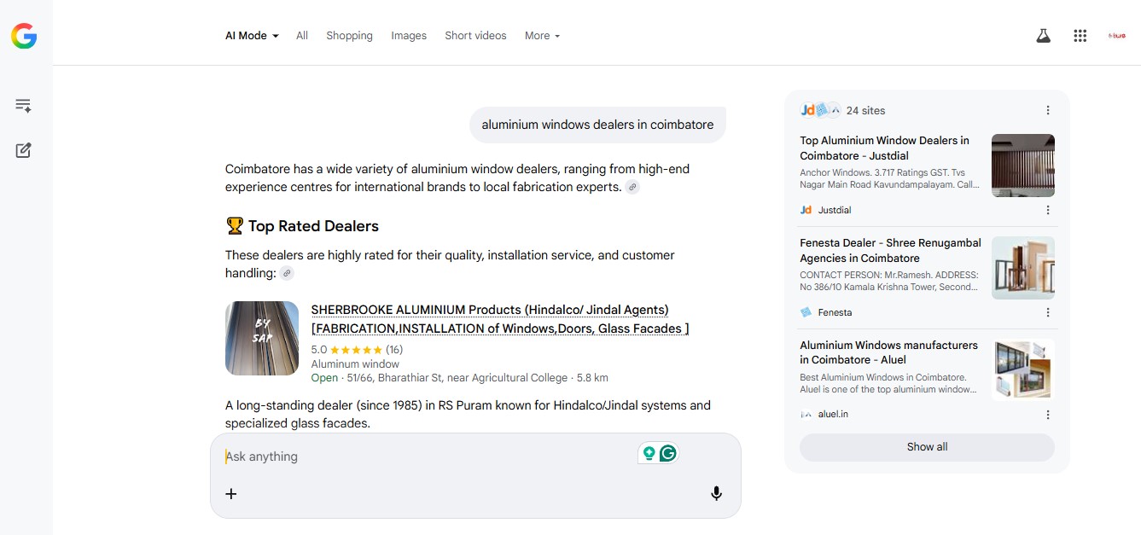Click 'Aluminum window' category text
Viewport: 1141px width, 535px height.
[x=355, y=364]
